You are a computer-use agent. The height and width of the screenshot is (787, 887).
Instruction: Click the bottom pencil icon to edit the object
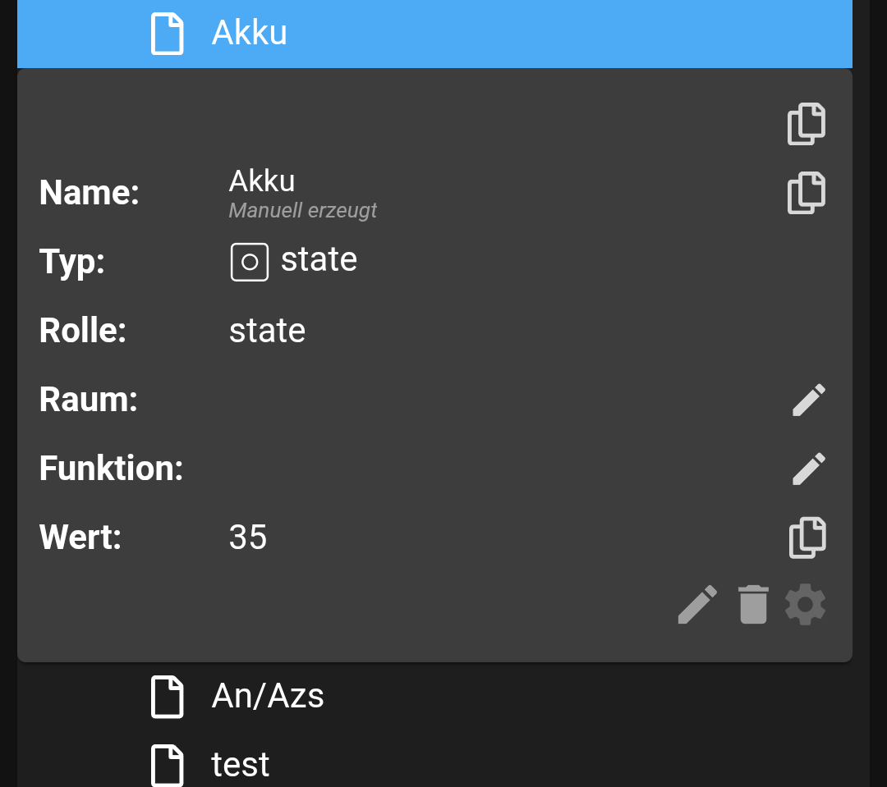(697, 605)
